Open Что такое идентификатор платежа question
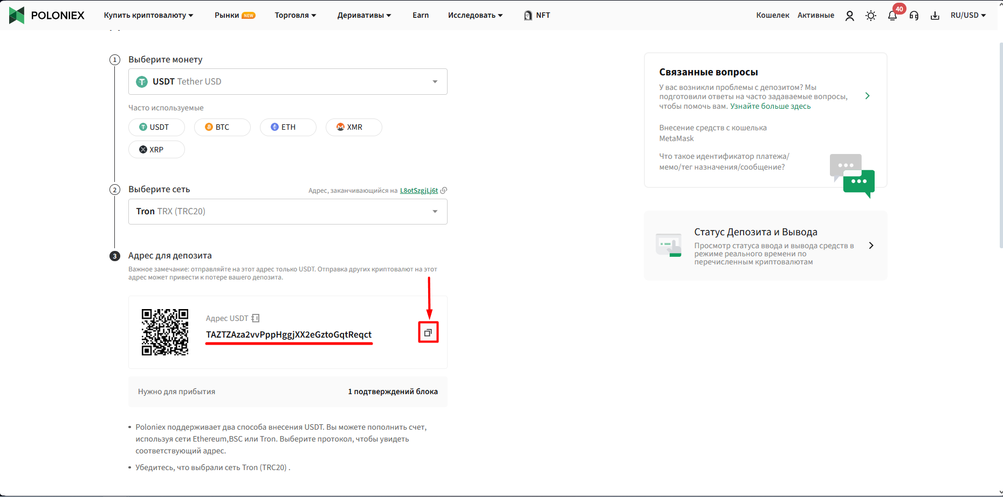This screenshot has width=1003, height=497. pyautogui.click(x=724, y=162)
